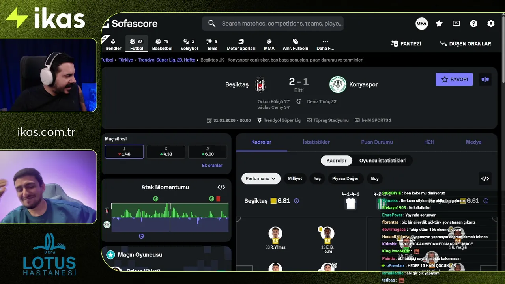Select the Basketbol category
This screenshot has height=284, width=505.
click(162, 45)
